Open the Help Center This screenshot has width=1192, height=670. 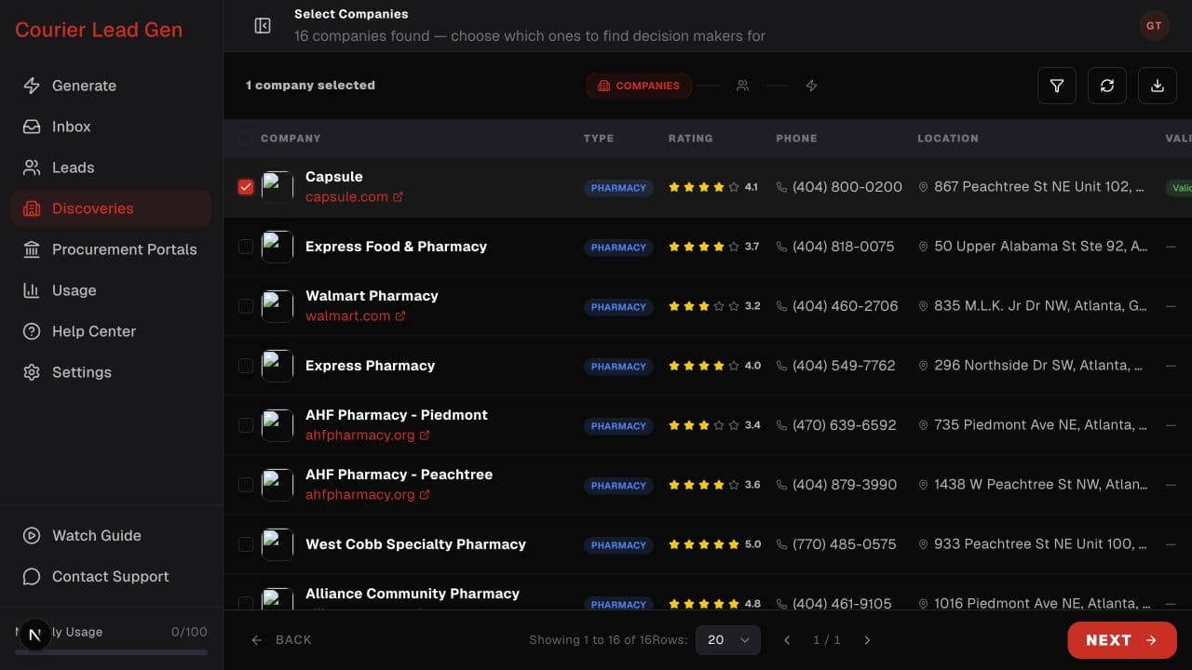point(112,331)
